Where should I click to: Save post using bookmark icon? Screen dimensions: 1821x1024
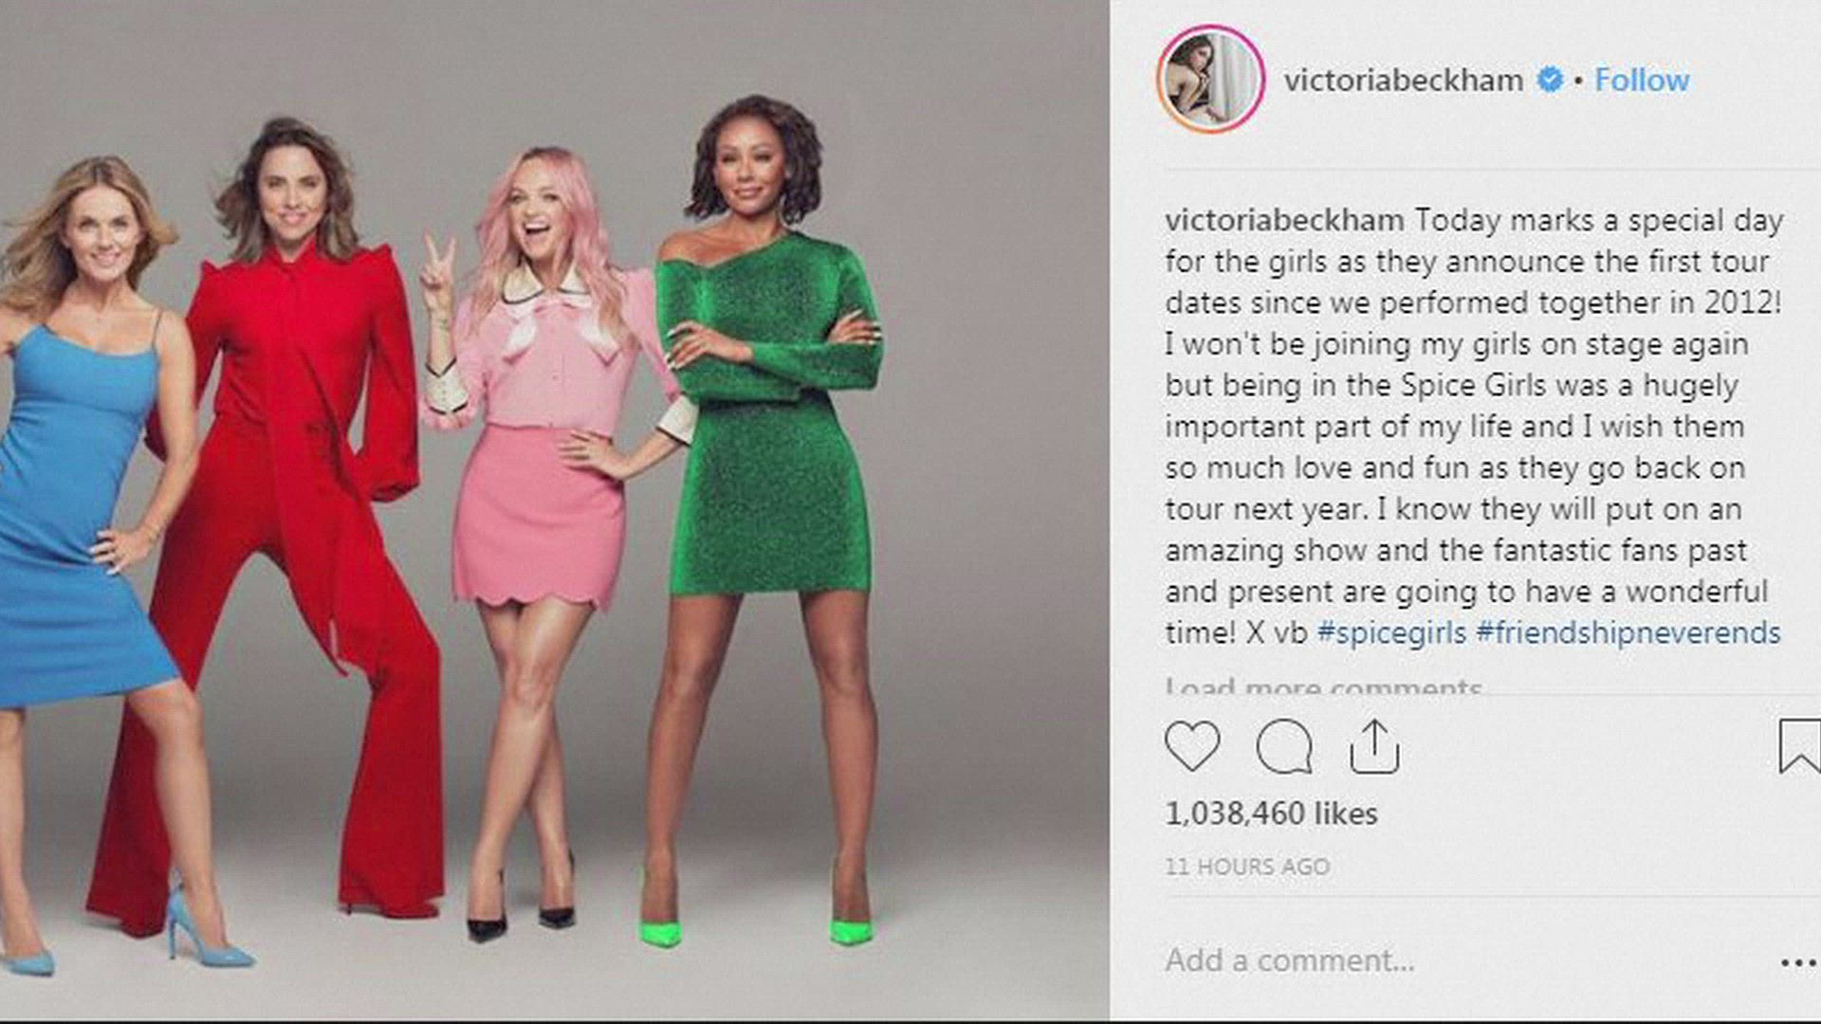point(1799,746)
